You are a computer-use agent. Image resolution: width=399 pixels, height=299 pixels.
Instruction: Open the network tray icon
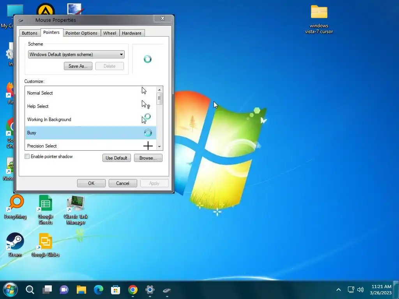[351, 290]
